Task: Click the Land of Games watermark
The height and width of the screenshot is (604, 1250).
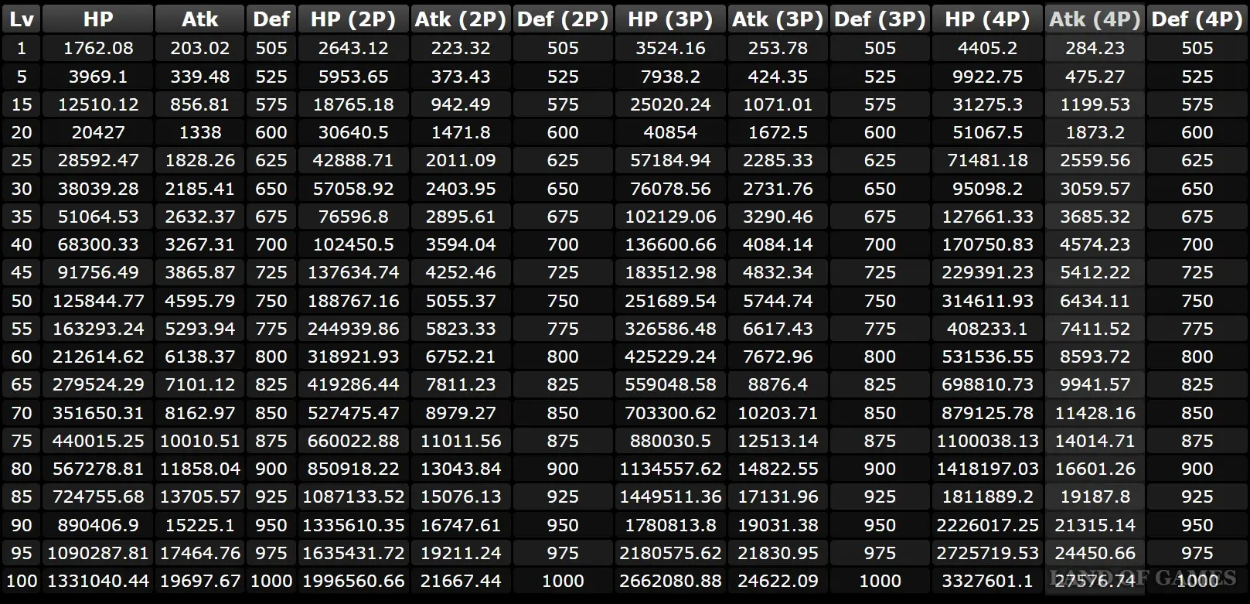Action: click(1143, 578)
